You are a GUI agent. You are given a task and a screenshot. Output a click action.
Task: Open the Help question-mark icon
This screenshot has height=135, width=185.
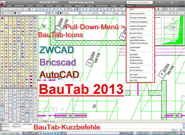tap(172, 2)
